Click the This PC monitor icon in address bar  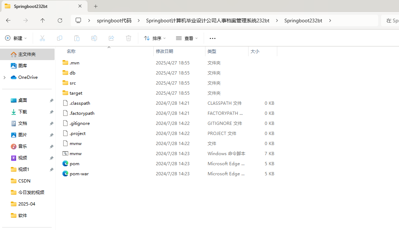pyautogui.click(x=78, y=21)
